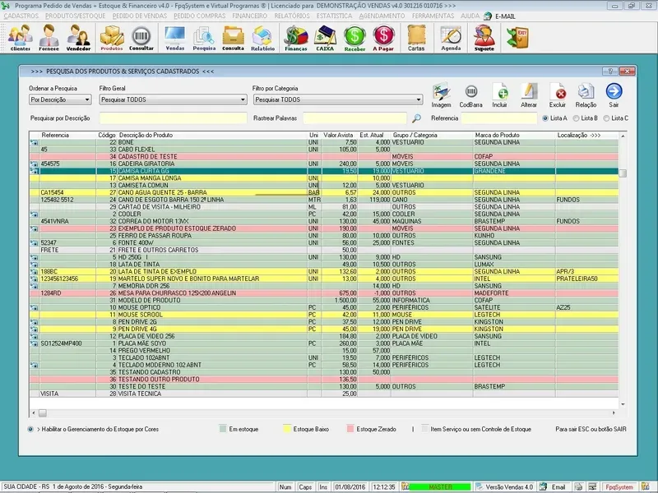Click the Incluir add product icon
Image resolution: width=658 pixels, height=493 pixels.
[x=500, y=93]
